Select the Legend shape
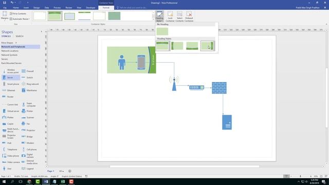 (x=28, y=169)
